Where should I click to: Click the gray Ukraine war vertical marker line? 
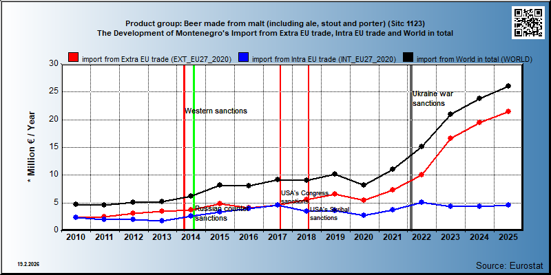411,147
